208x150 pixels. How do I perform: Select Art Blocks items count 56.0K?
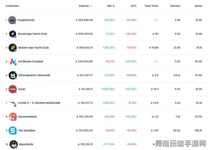199,61
